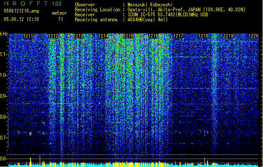
Task: Click the 1.0 kHz axis label
Action: click(x=4, y=76)
